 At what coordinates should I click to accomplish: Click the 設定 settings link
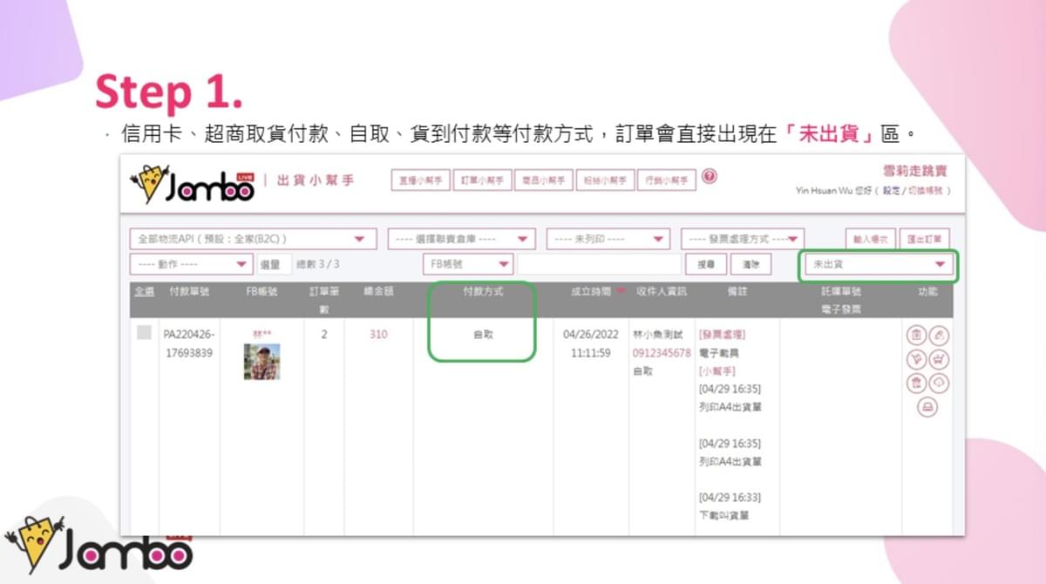(891, 190)
